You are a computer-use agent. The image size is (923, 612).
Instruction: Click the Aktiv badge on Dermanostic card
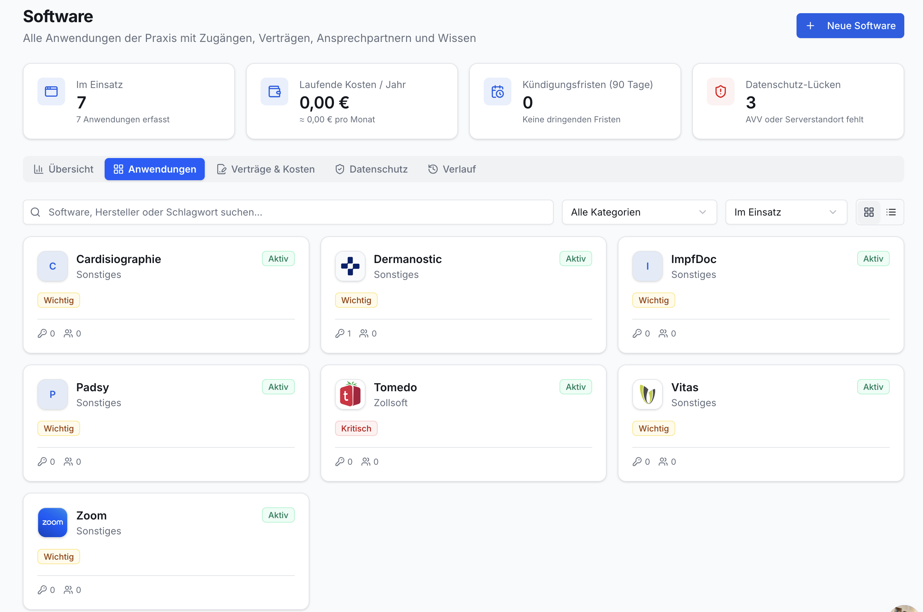point(575,259)
